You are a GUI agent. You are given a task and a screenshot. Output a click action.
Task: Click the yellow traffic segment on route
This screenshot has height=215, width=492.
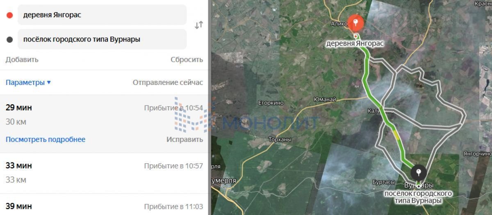[x=396, y=134]
